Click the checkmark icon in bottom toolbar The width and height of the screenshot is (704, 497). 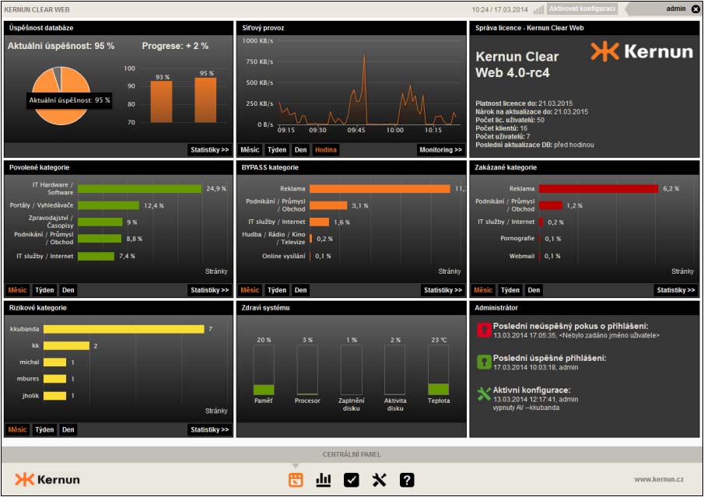pos(352,480)
